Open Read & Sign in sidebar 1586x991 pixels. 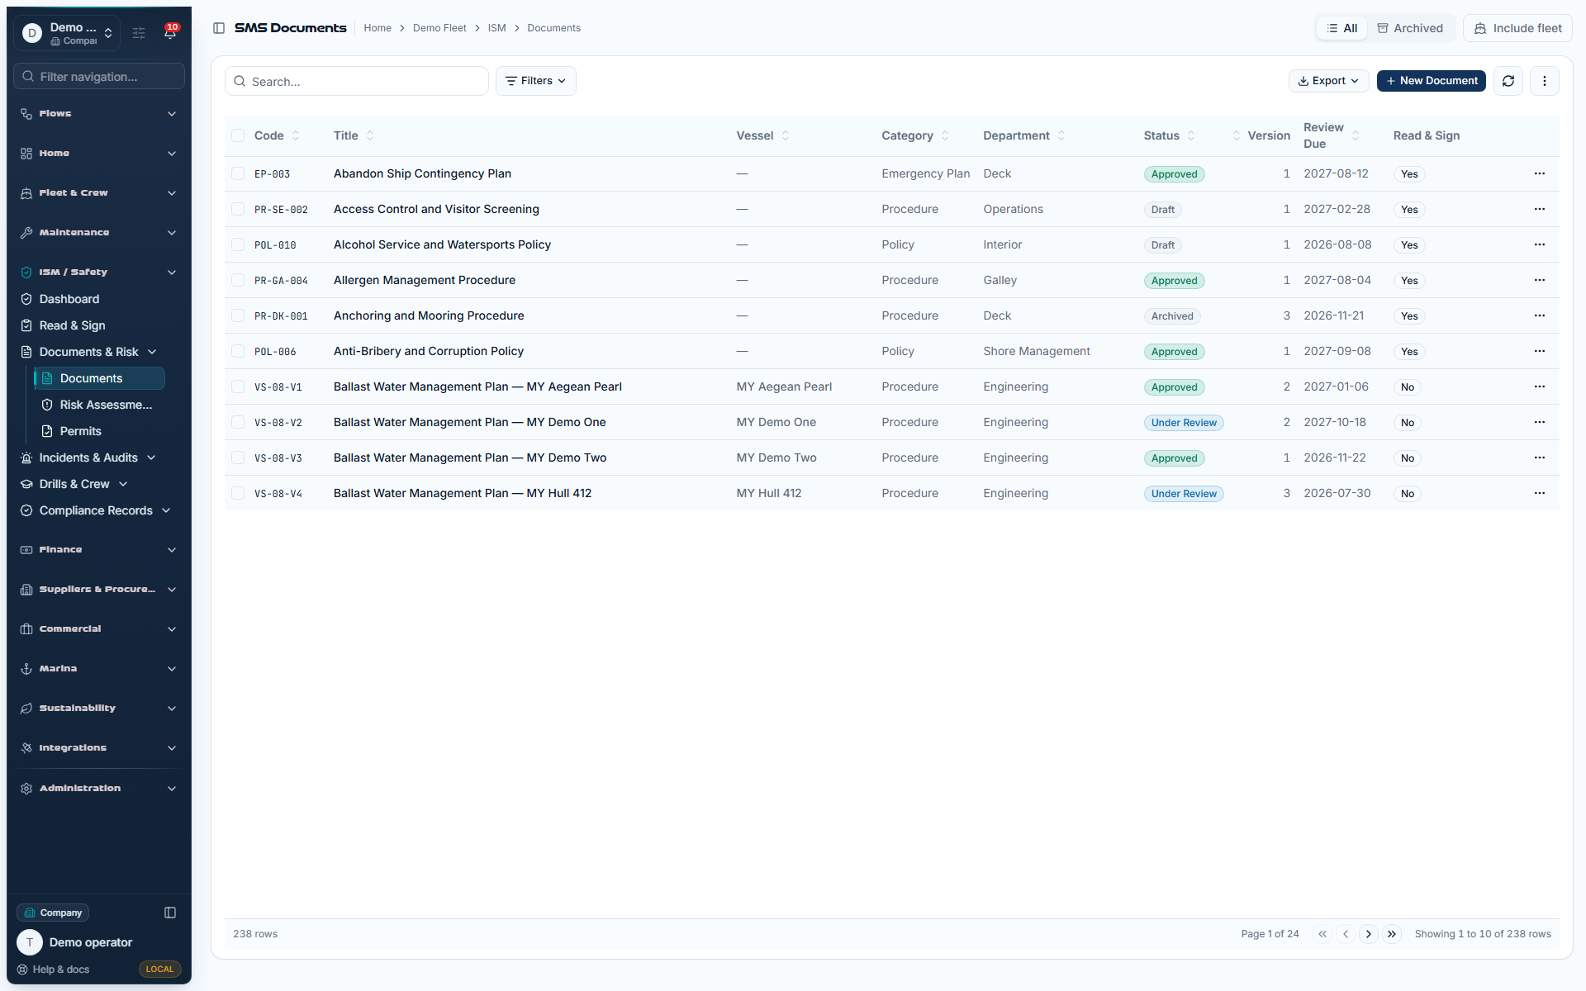[72, 325]
